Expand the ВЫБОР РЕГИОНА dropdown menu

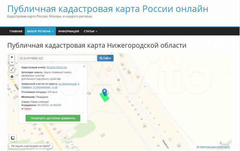[x=40, y=31]
